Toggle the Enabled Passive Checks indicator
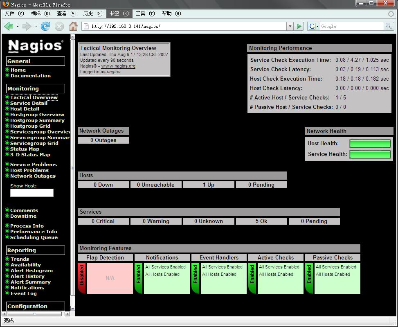 tap(309, 278)
